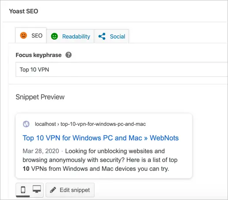228x200 pixels.
Task: Click the Snippet Preview heading
Action: (40, 97)
